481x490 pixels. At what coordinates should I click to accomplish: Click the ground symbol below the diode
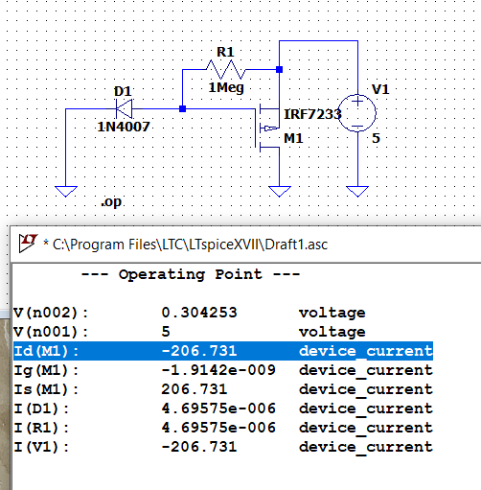(66, 192)
